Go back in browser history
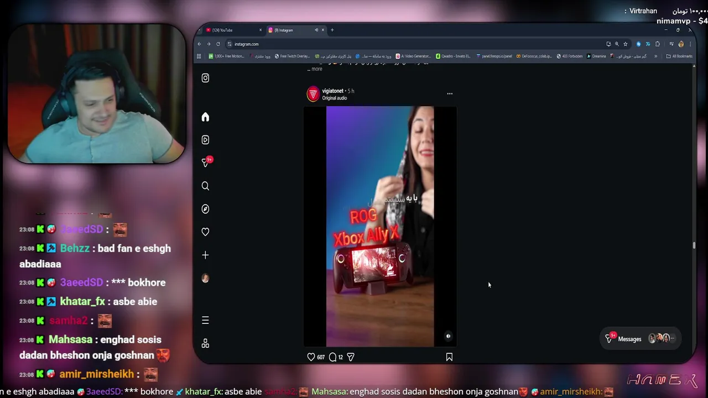The image size is (708, 398). (x=200, y=44)
